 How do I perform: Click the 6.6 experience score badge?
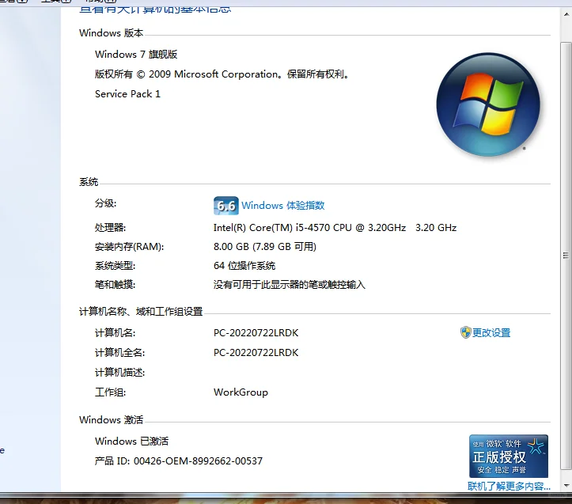click(225, 206)
